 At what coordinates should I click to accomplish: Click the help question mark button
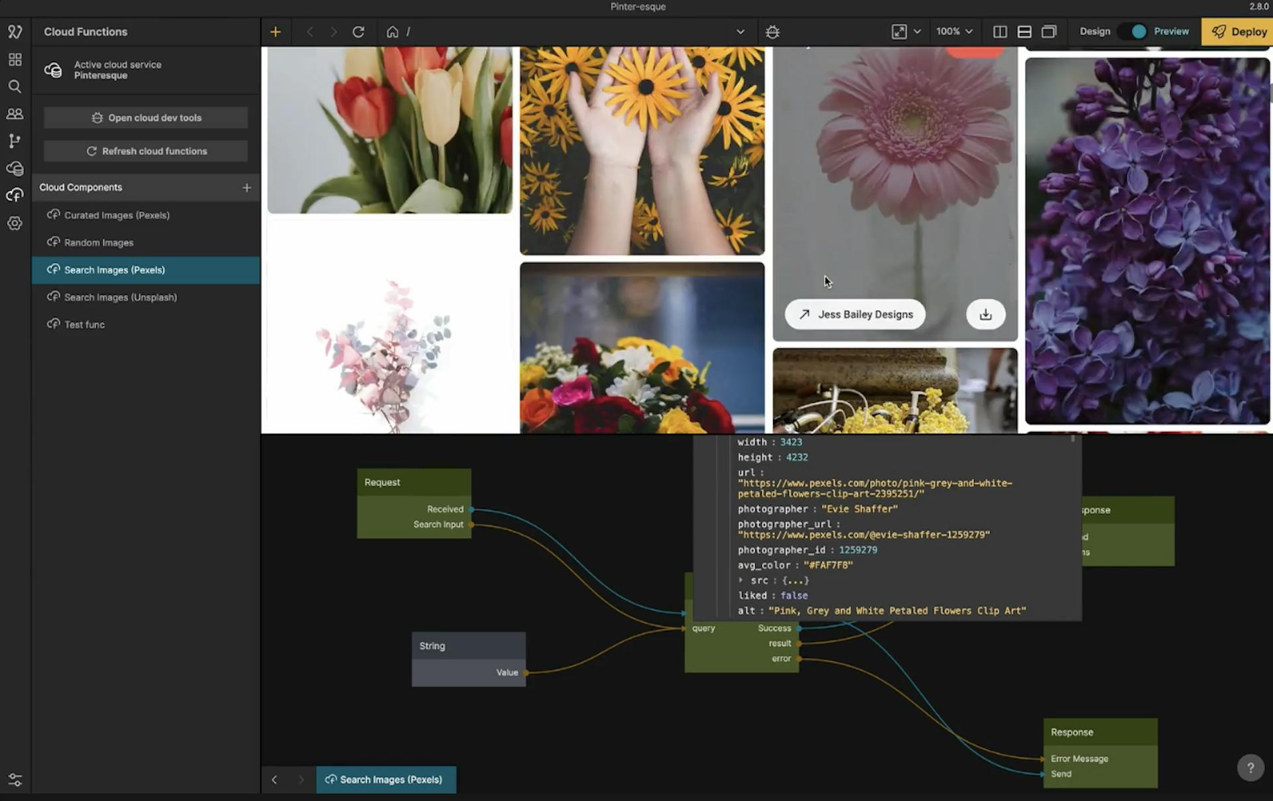pos(1250,768)
